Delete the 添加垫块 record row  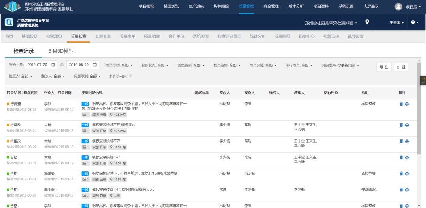[401, 174]
